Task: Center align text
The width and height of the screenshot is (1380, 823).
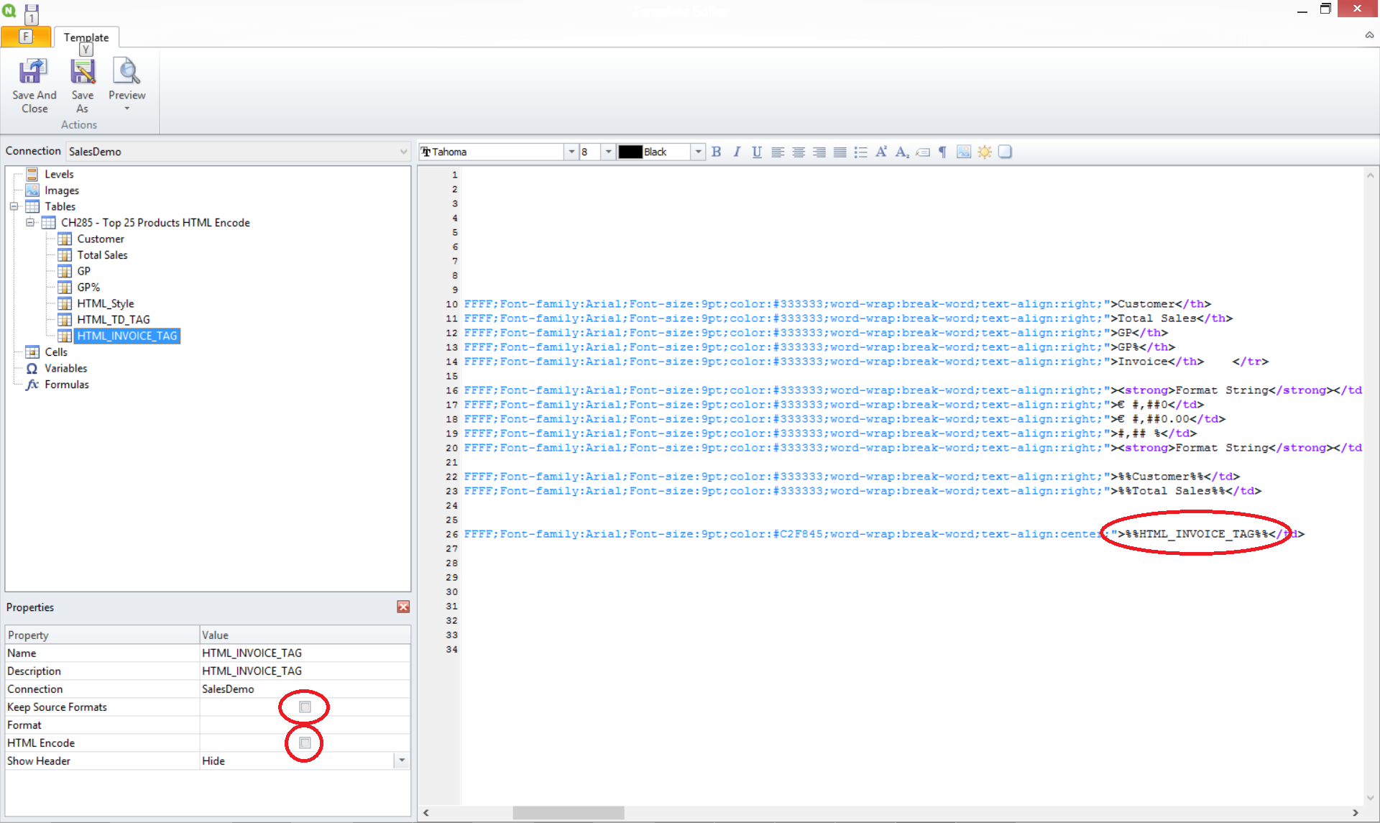Action: tap(799, 152)
